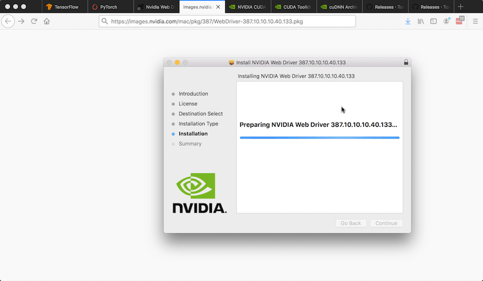
Task: Select the Destination Select step
Action: (200, 114)
